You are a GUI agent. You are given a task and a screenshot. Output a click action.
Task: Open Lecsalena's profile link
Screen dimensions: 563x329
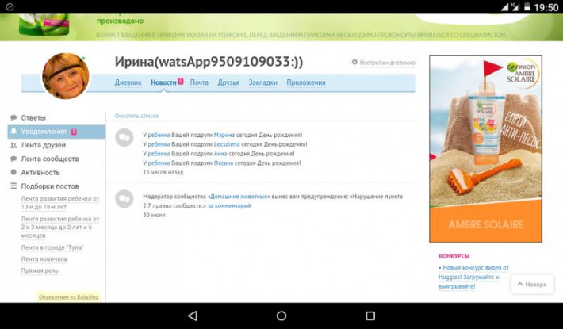pyautogui.click(x=227, y=144)
